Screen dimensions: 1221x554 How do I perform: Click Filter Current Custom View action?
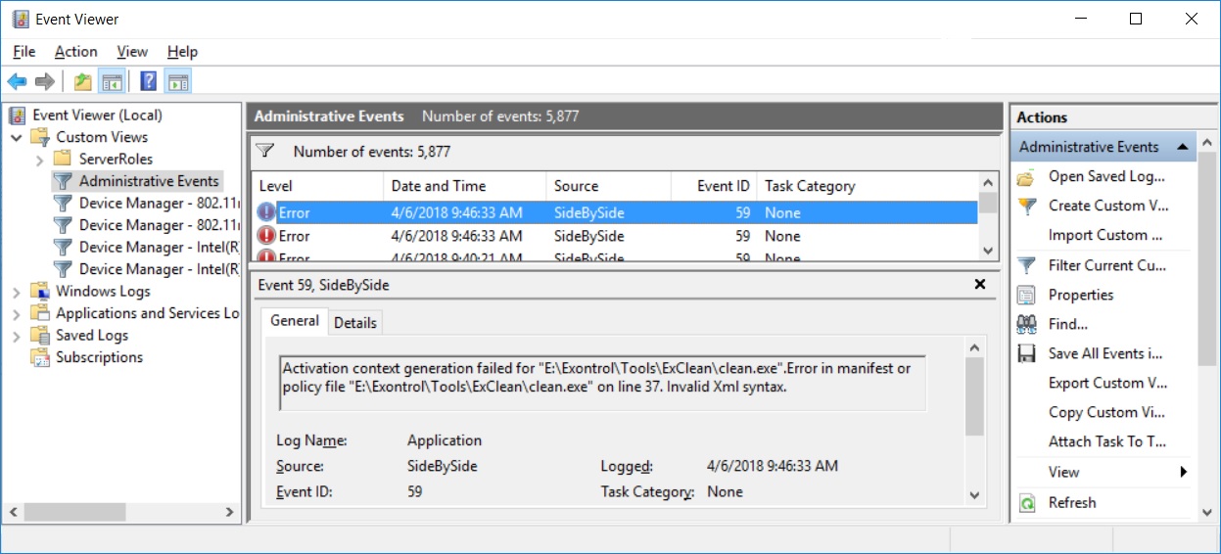point(1106,265)
